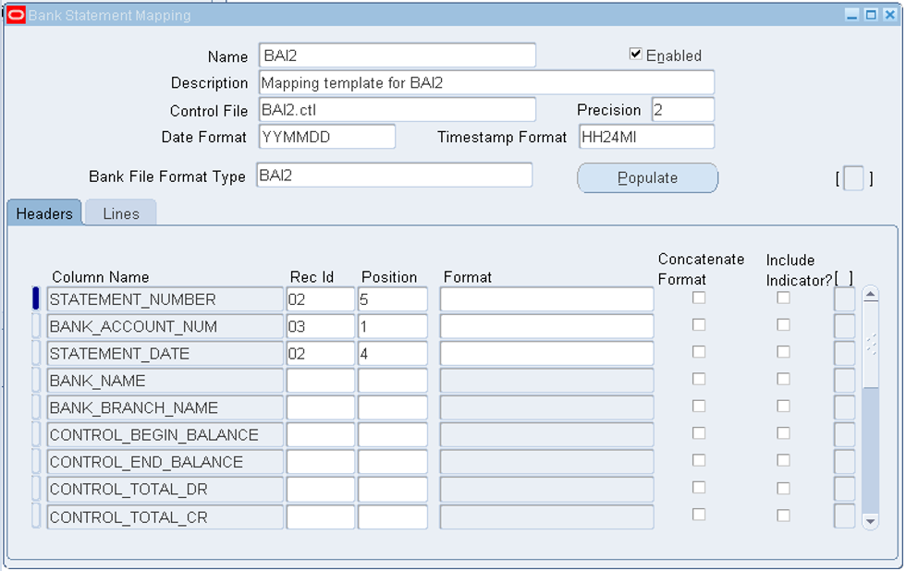The image size is (906, 571).
Task: Click the Control File field showing BAI2.ctl
Action: (398, 109)
